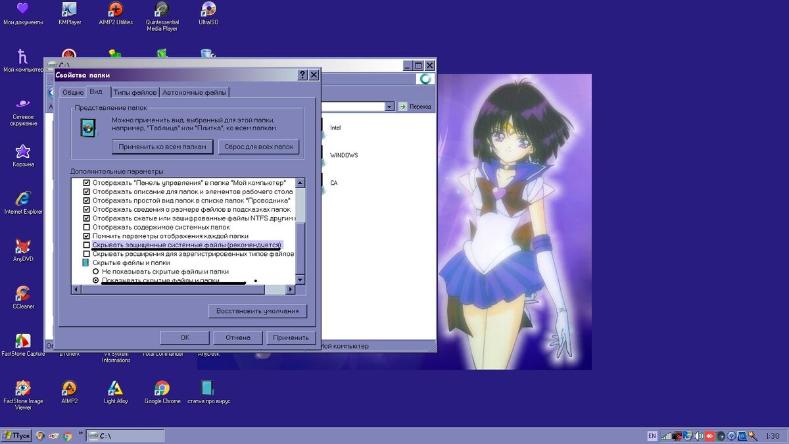Click the Отмена button
The image size is (789, 444).
point(238,337)
